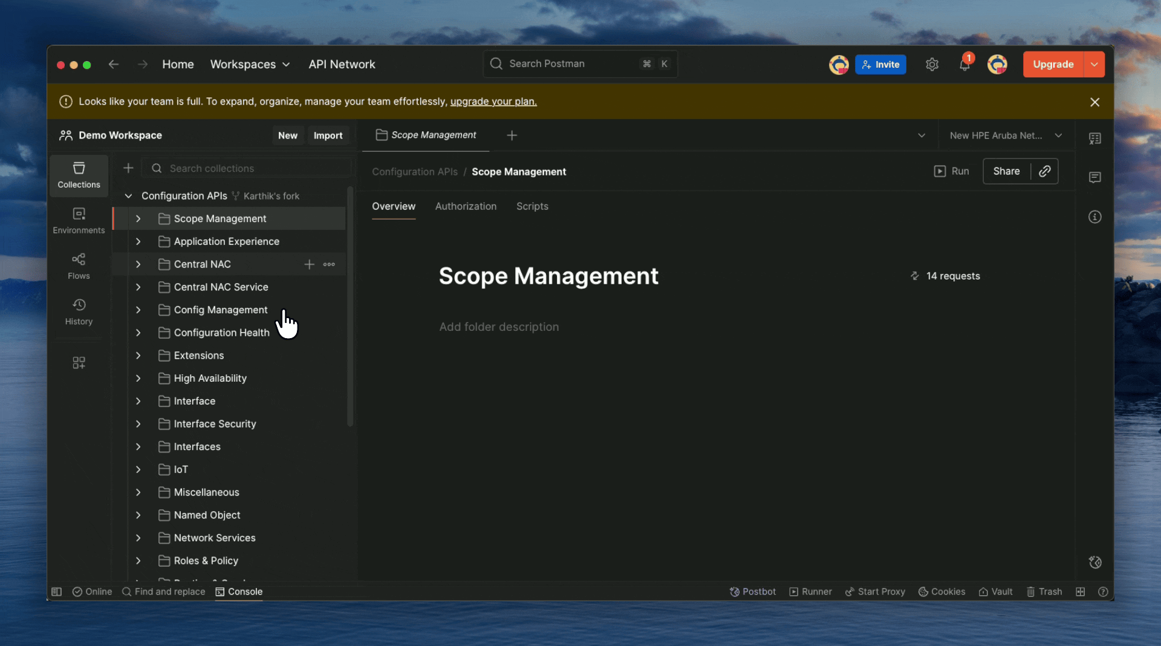The image size is (1161, 646).
Task: Open the Postbot assistant icon in right sidebar
Action: click(1094, 563)
